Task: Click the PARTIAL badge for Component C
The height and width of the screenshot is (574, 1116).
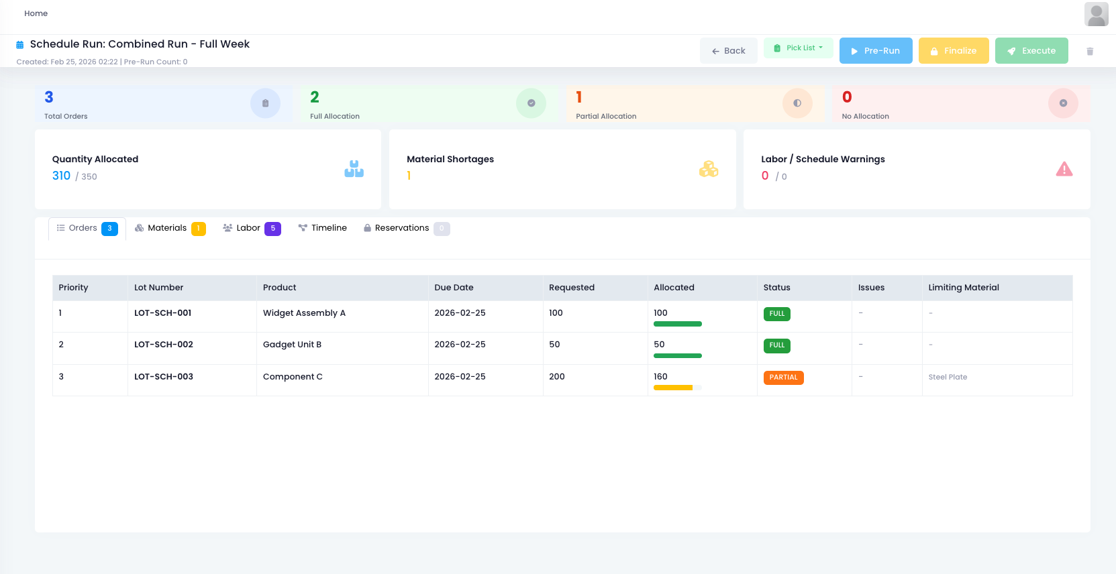Action: coord(783,378)
